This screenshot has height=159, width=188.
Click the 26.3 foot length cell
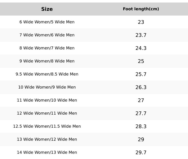pos(141,87)
